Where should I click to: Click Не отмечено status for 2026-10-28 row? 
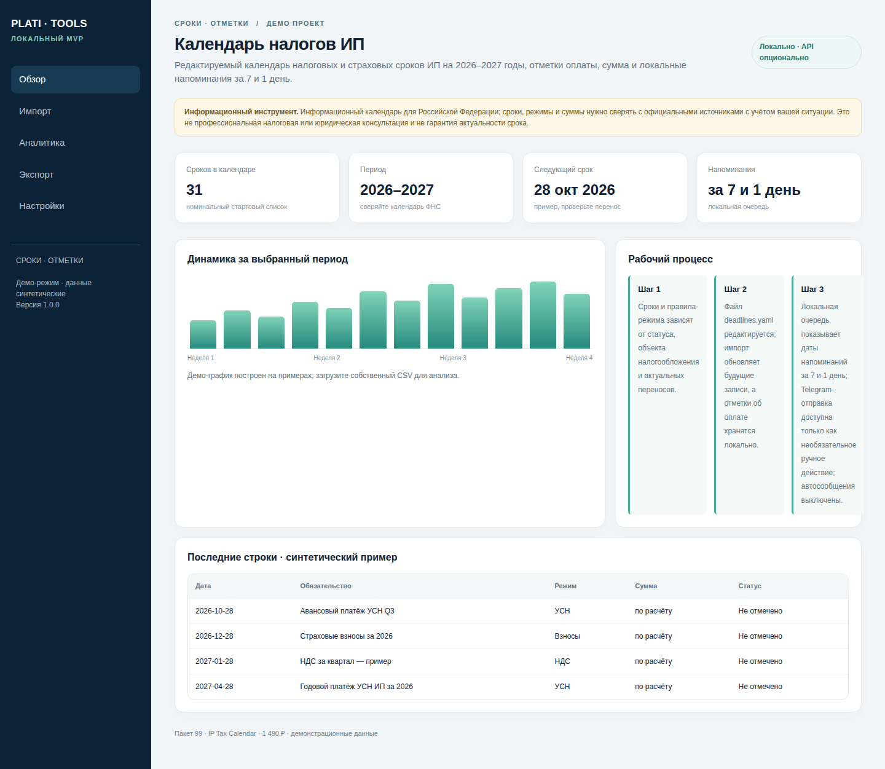760,611
